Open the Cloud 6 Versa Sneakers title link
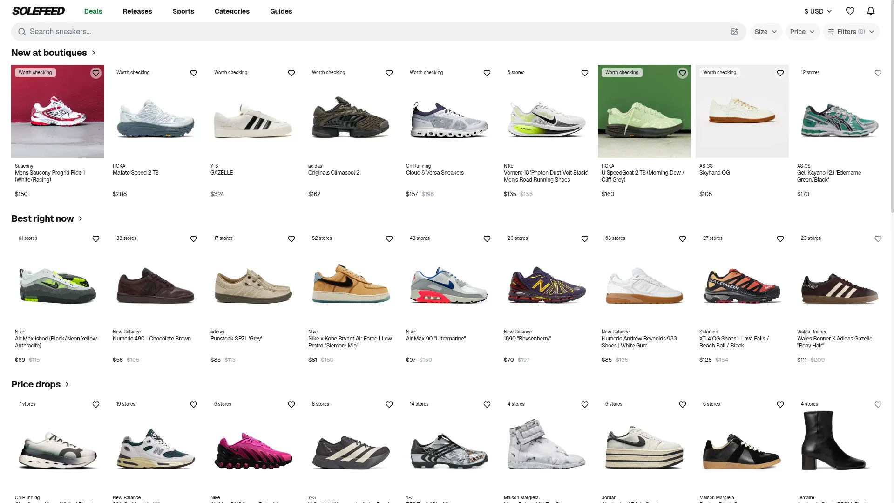The image size is (894, 503). pyautogui.click(x=435, y=173)
